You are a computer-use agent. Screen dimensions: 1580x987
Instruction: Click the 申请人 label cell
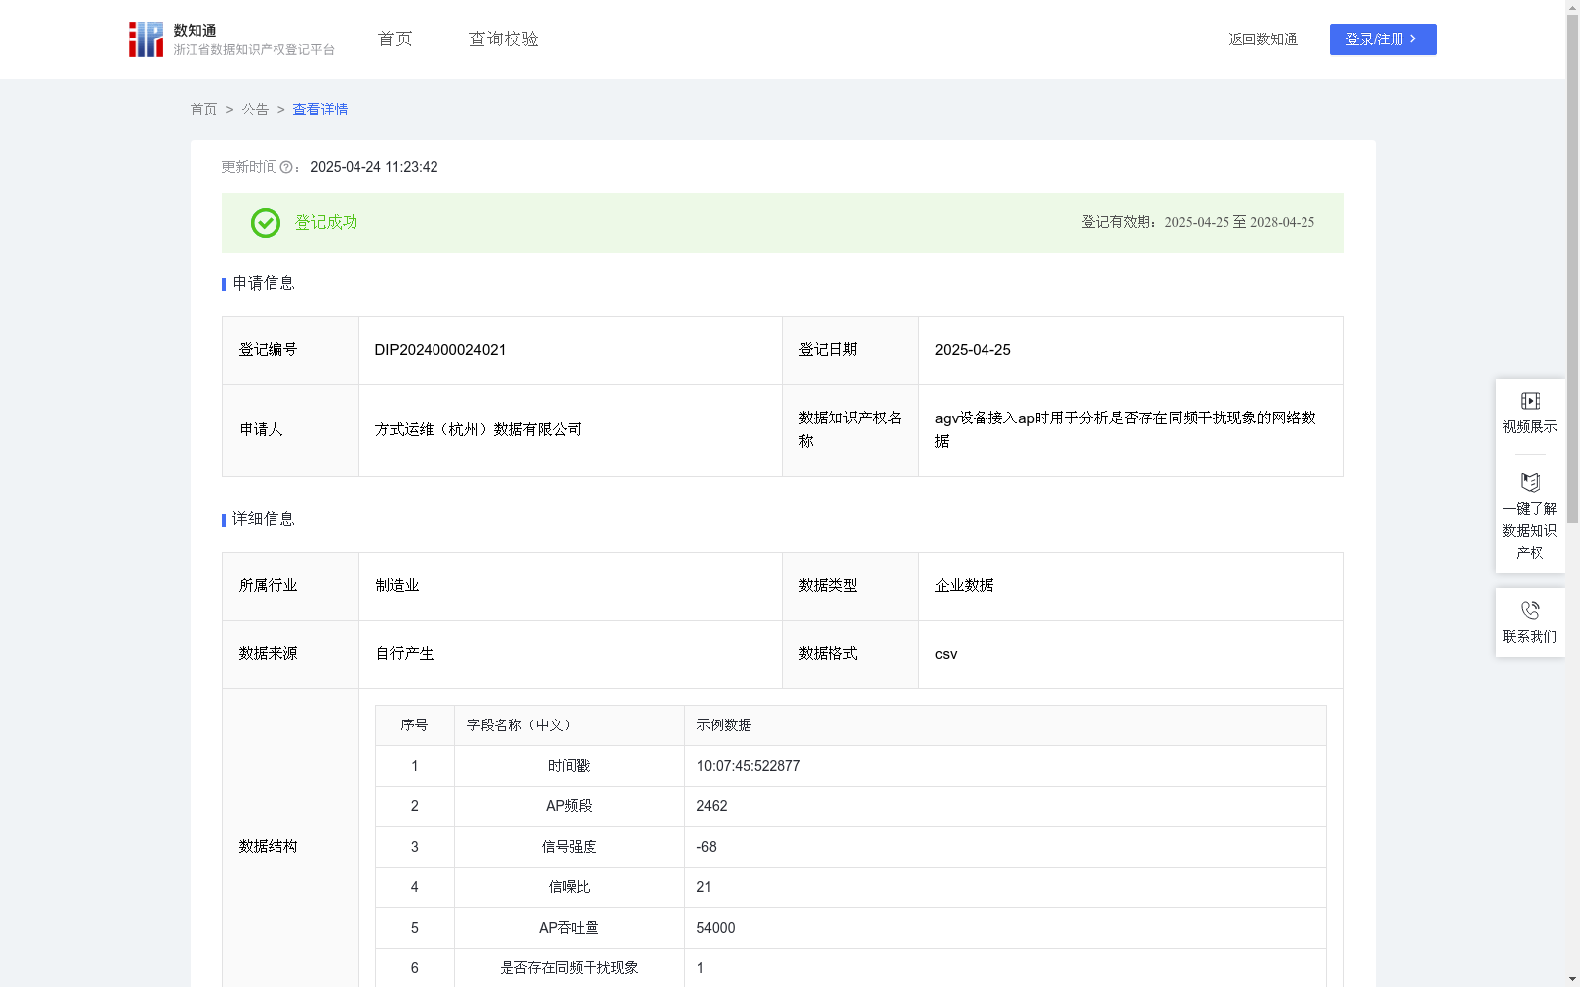290,430
